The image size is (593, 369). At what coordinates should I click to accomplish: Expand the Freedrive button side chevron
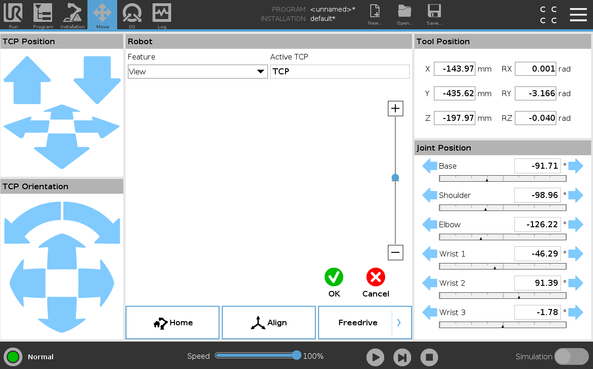point(399,323)
